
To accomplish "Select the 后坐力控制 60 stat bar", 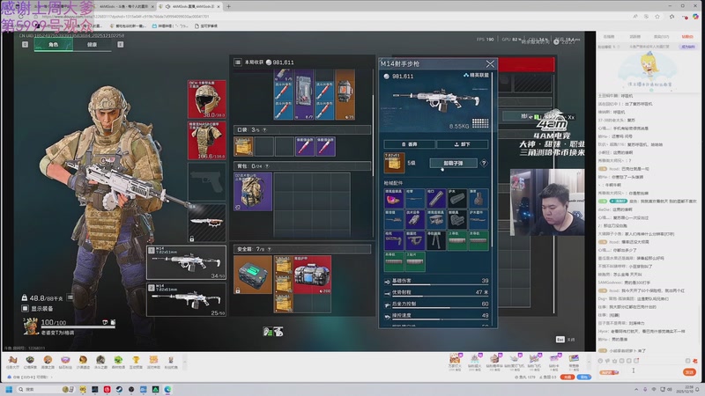I will (436, 304).
